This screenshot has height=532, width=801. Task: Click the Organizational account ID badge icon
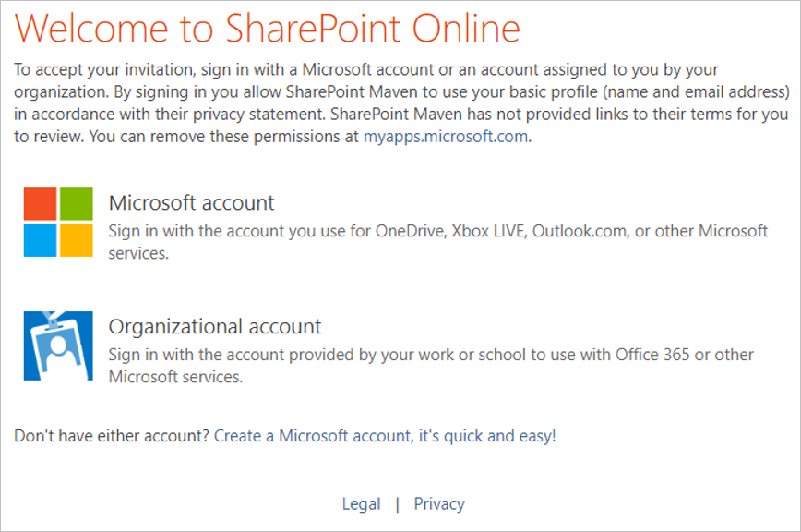tap(58, 345)
